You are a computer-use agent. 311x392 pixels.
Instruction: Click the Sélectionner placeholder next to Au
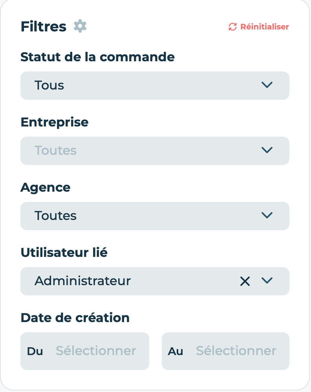pos(236,351)
